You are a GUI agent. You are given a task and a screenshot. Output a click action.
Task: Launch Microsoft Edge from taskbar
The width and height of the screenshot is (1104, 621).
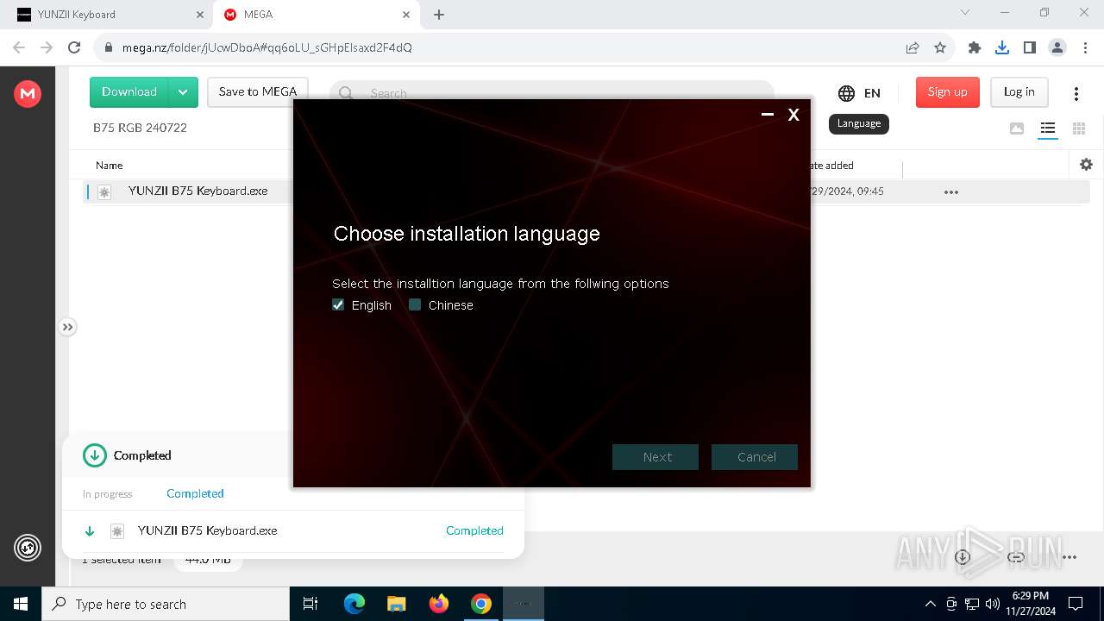[354, 604]
